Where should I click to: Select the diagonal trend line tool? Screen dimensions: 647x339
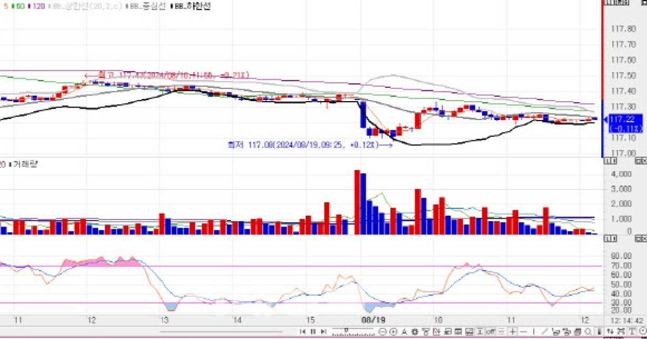coord(545,331)
